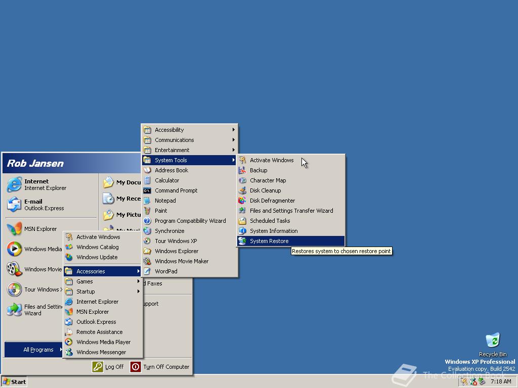Expand the Accessibility submenu arrow
The width and height of the screenshot is (518, 388).
point(234,130)
